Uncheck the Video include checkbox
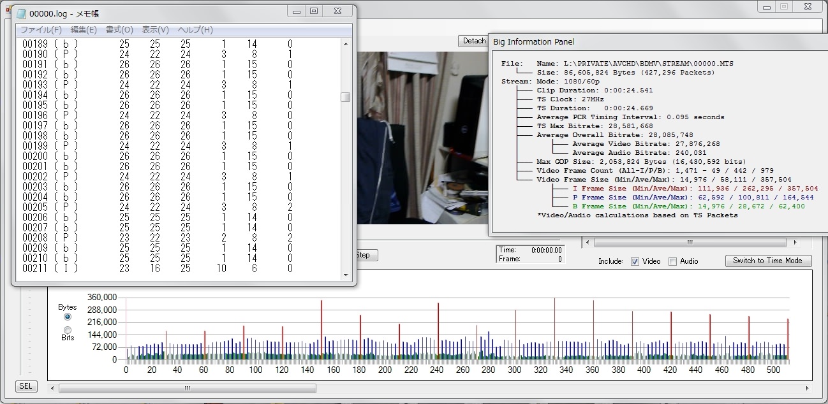Screen dimensions: 828x404 (x=635, y=261)
